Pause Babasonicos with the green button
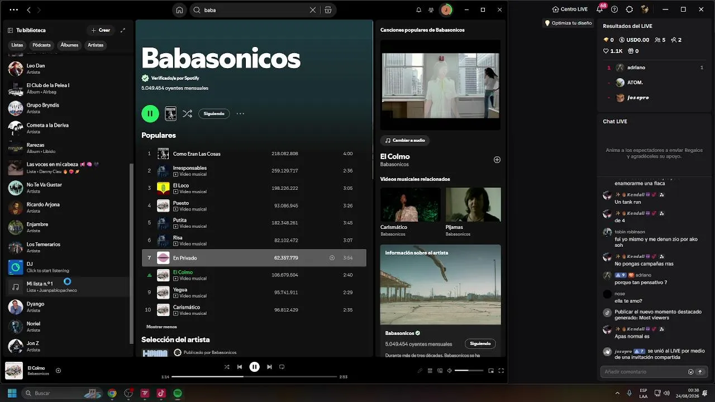 pyautogui.click(x=150, y=113)
